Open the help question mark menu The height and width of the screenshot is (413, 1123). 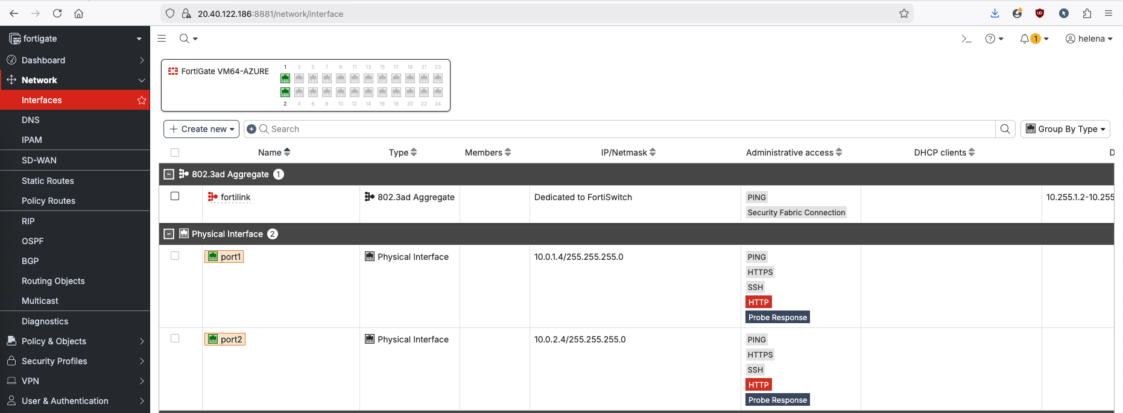[990, 39]
